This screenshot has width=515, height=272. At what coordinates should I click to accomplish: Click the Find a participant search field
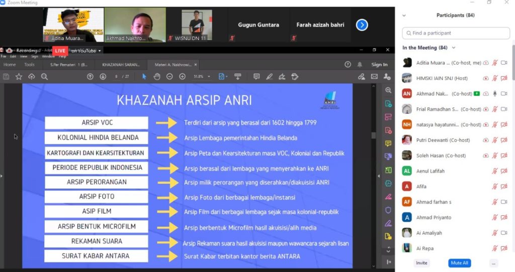(x=455, y=33)
